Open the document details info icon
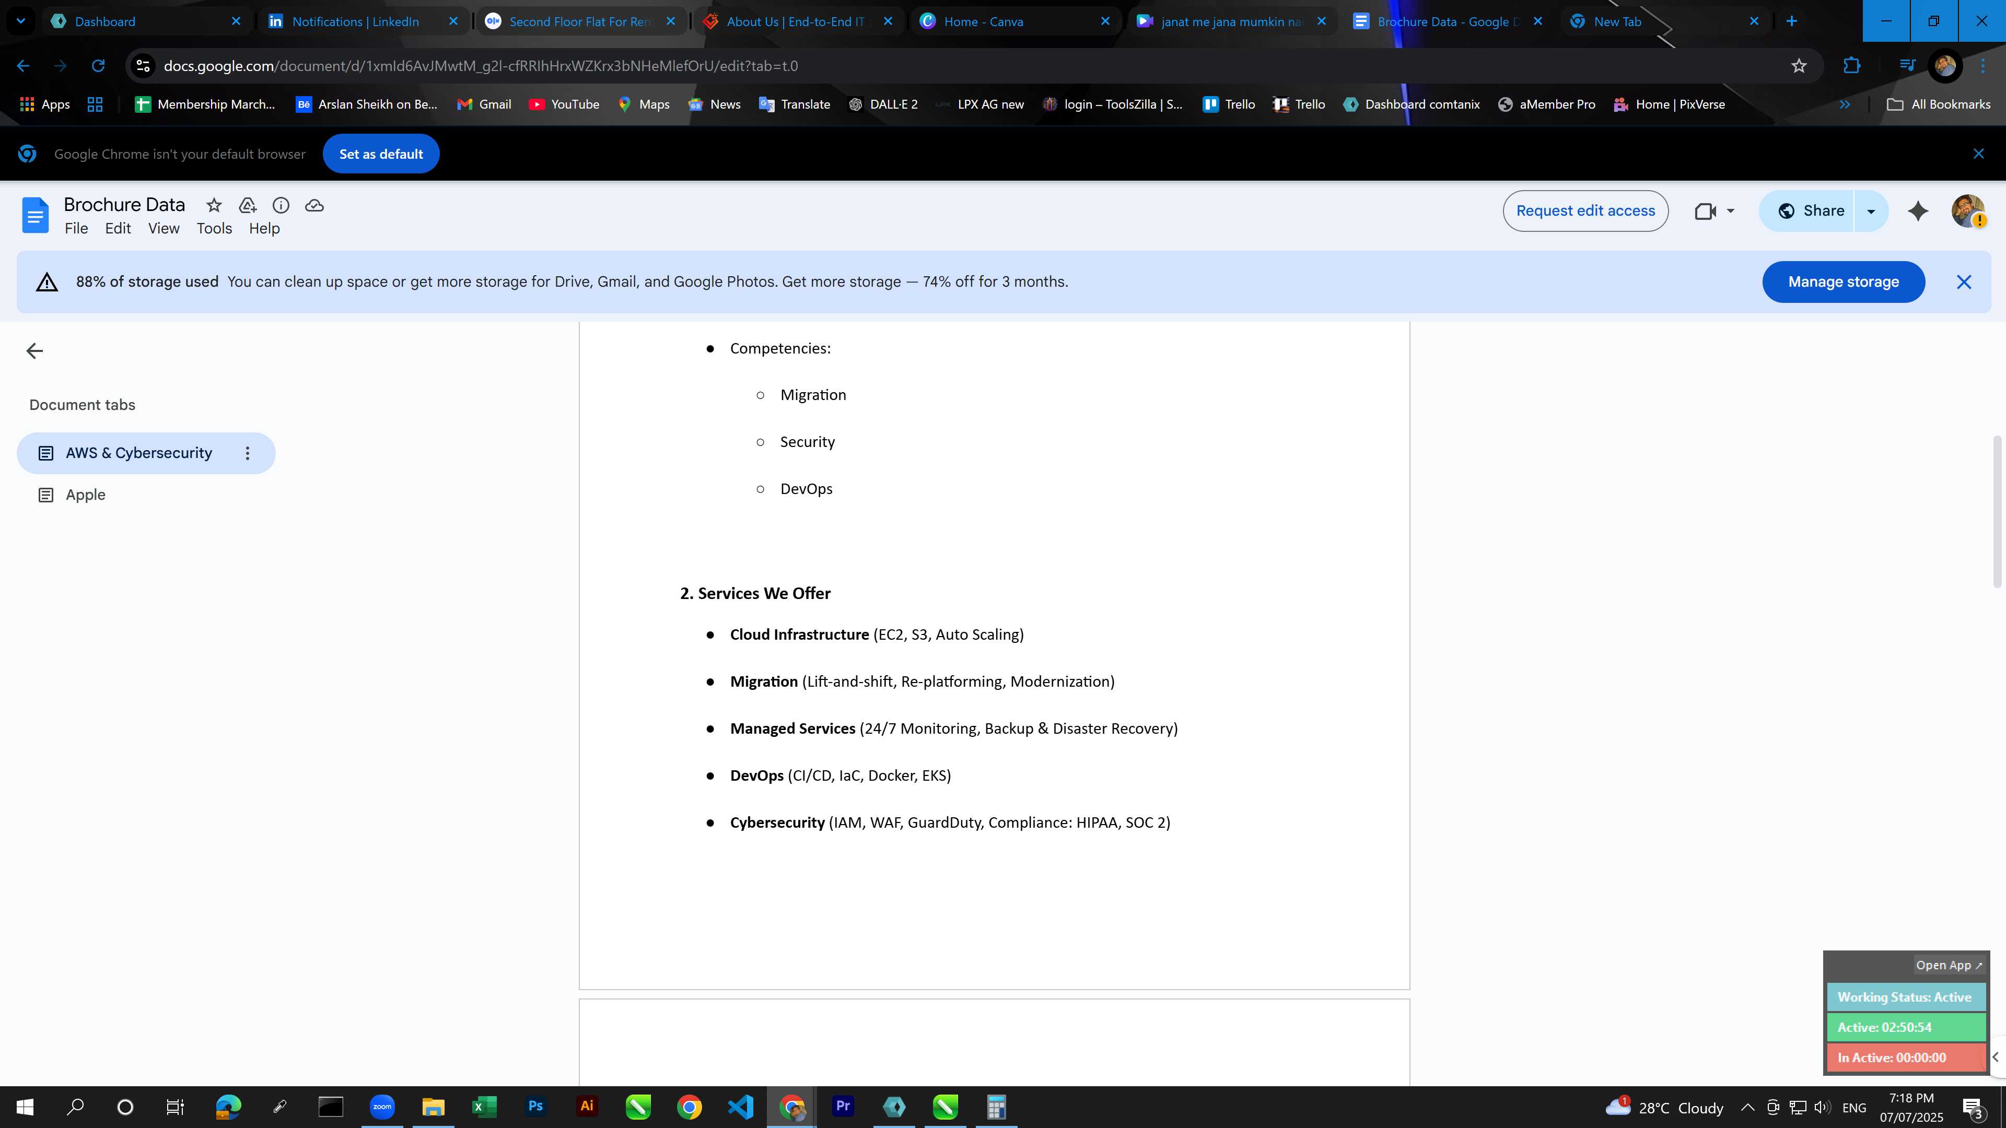 pos(281,206)
